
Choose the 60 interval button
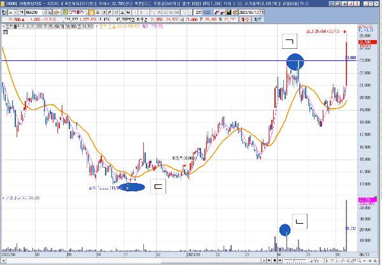point(177,12)
